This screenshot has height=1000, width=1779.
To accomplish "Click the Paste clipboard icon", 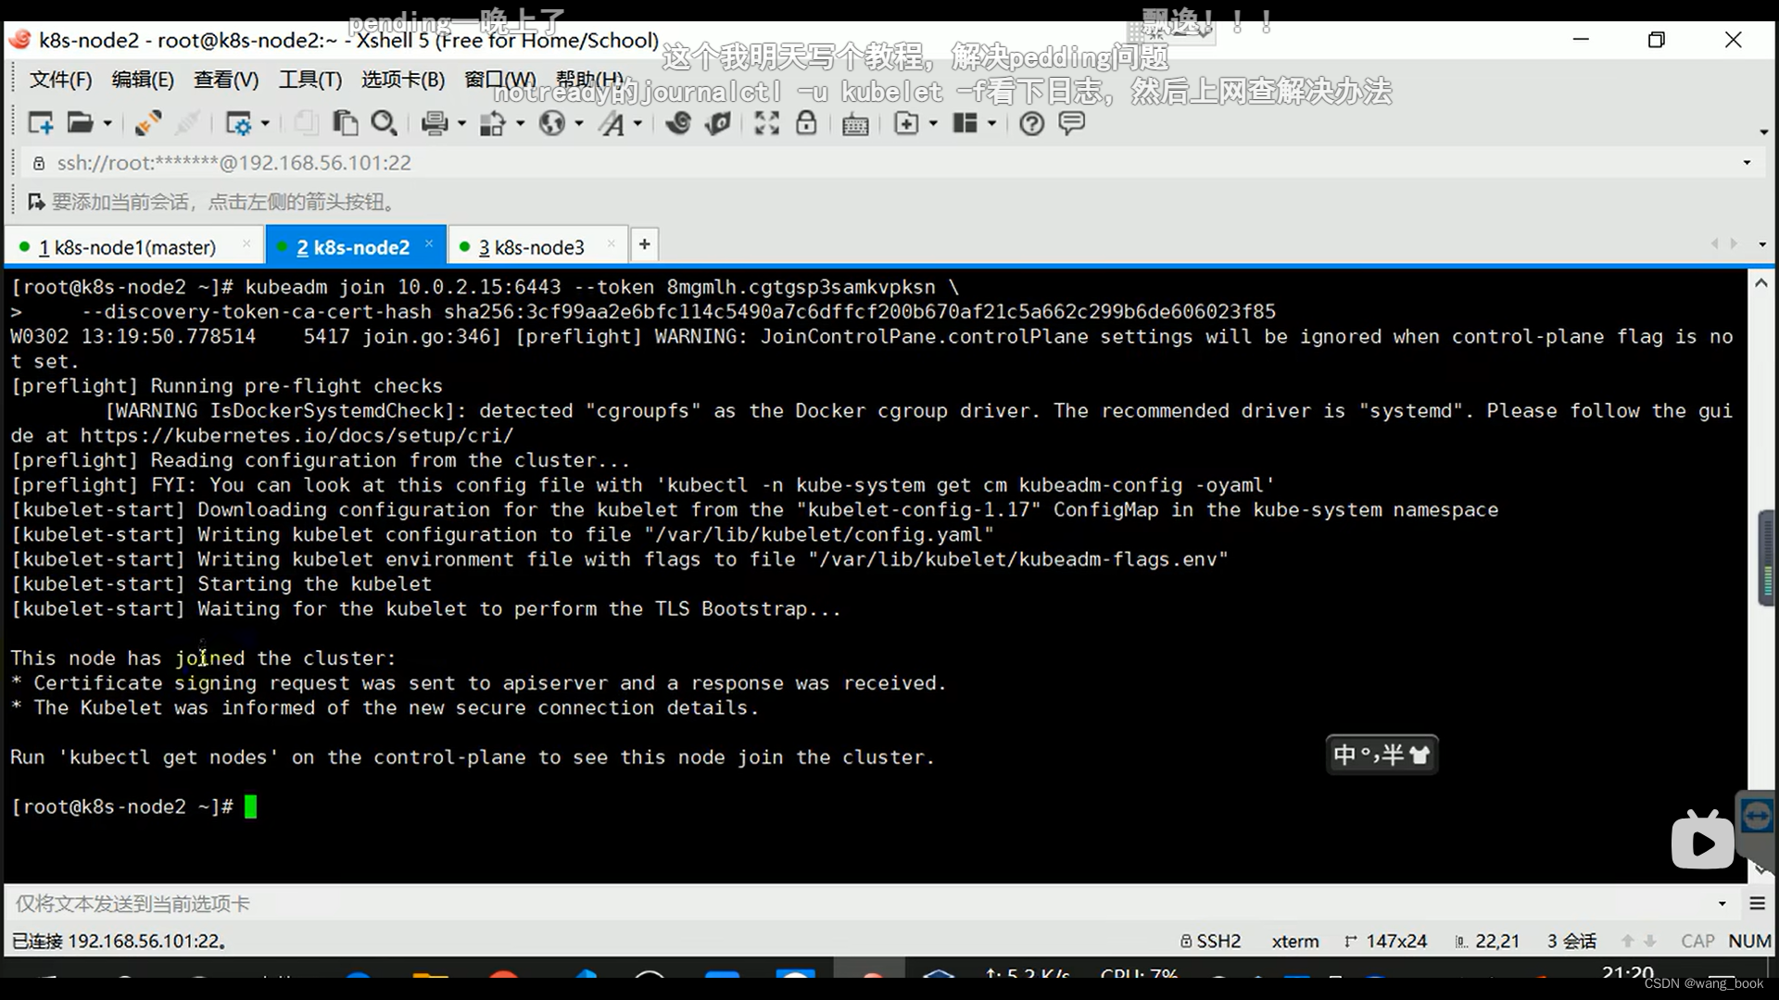I will click(x=345, y=123).
